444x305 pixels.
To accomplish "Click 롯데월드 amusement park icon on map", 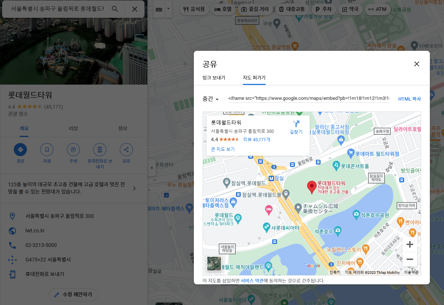I will [238, 218].
